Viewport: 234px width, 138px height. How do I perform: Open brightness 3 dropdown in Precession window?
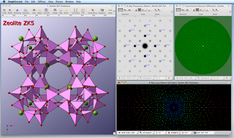pyautogui.click(x=160, y=78)
